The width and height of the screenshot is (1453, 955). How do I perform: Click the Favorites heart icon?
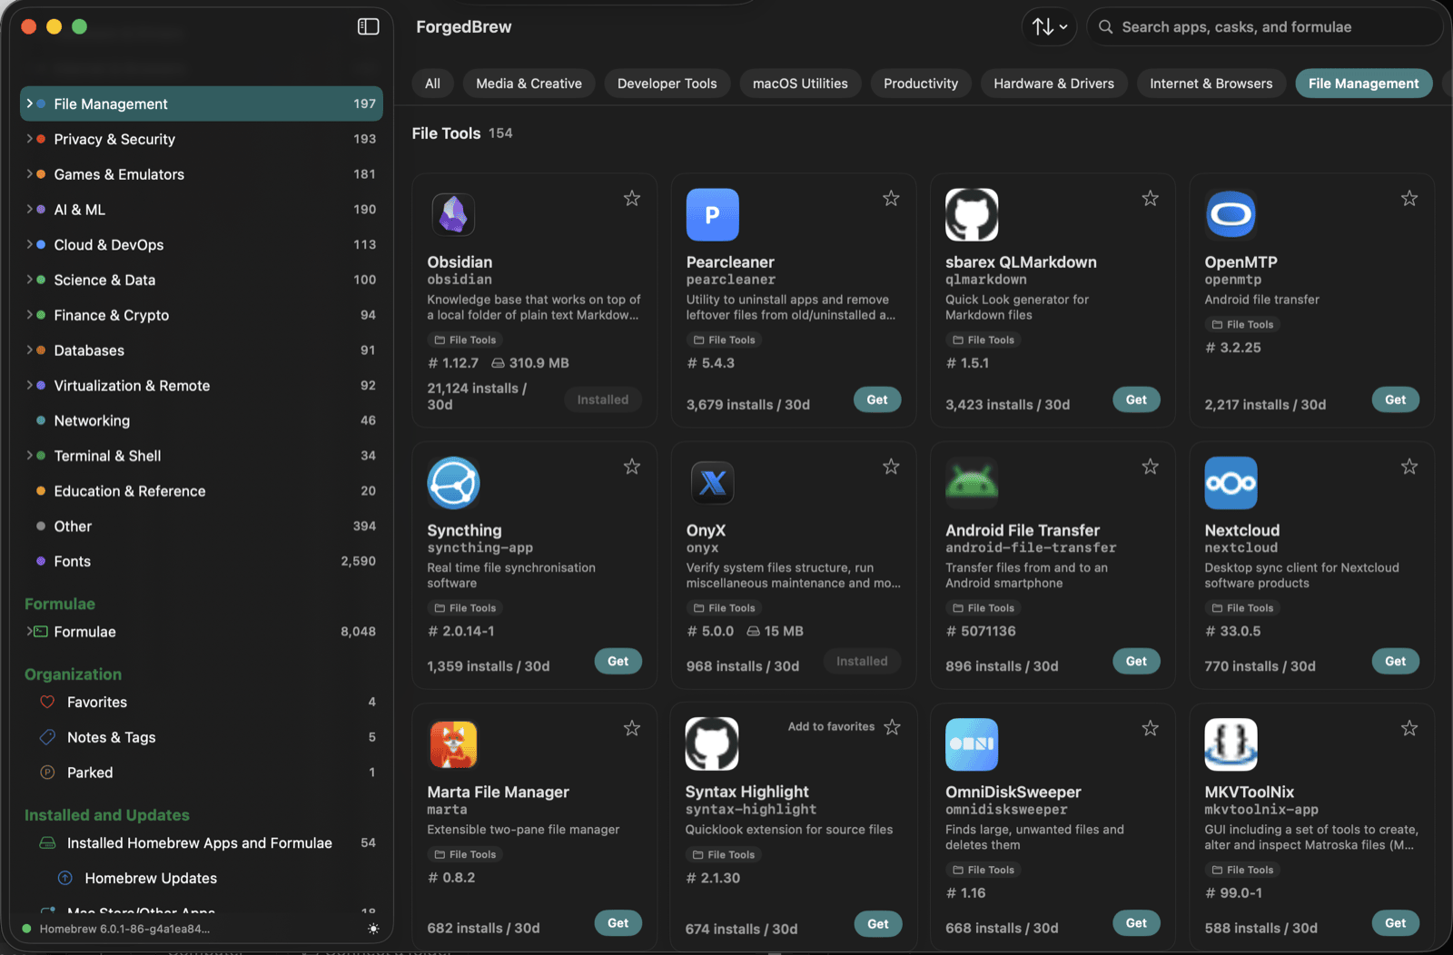(x=47, y=702)
